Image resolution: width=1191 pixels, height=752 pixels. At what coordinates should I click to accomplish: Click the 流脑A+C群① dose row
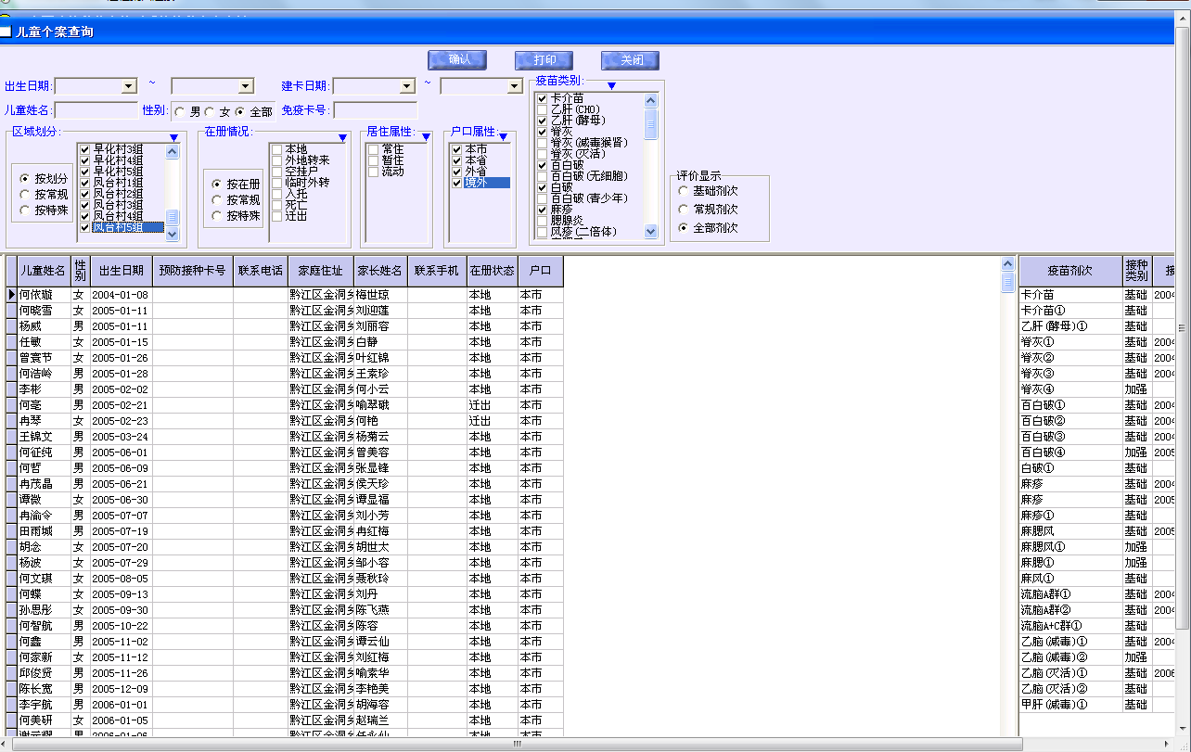(1097, 626)
